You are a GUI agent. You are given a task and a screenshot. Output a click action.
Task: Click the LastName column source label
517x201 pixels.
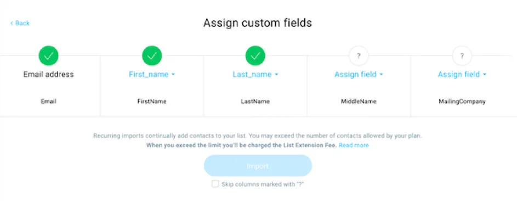(x=255, y=102)
